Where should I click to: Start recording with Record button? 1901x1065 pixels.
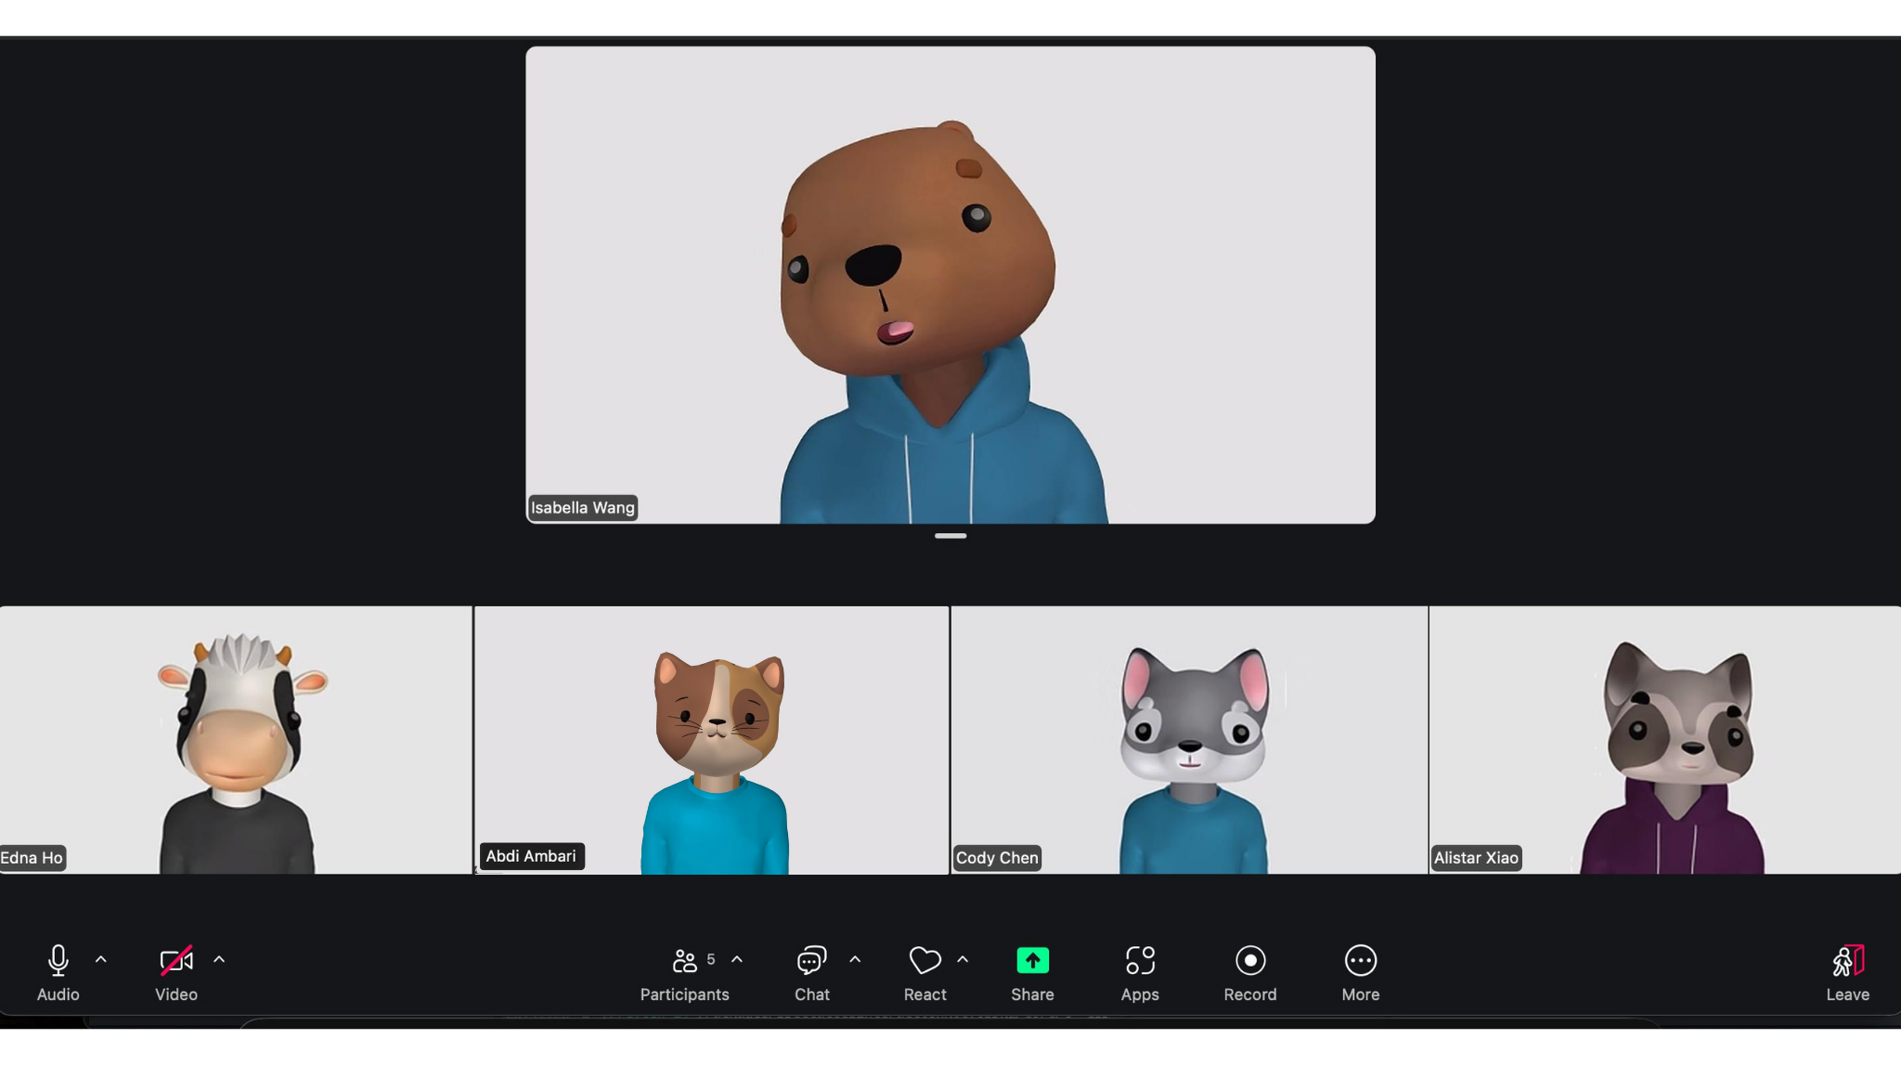[1250, 961]
